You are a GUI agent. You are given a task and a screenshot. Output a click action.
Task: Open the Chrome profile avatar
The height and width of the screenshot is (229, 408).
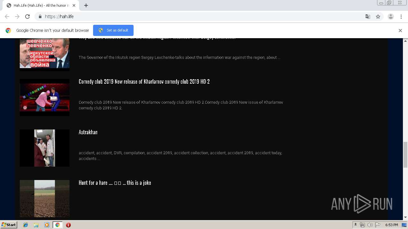click(x=391, y=17)
